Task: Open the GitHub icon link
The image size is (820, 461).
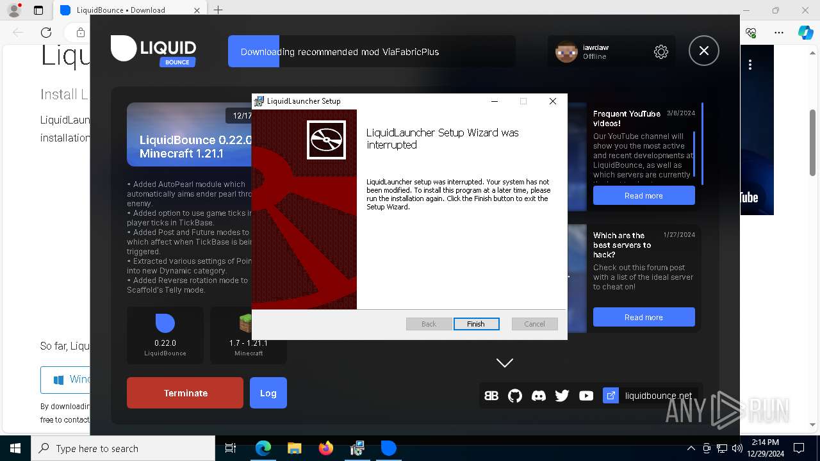Action: 515,396
